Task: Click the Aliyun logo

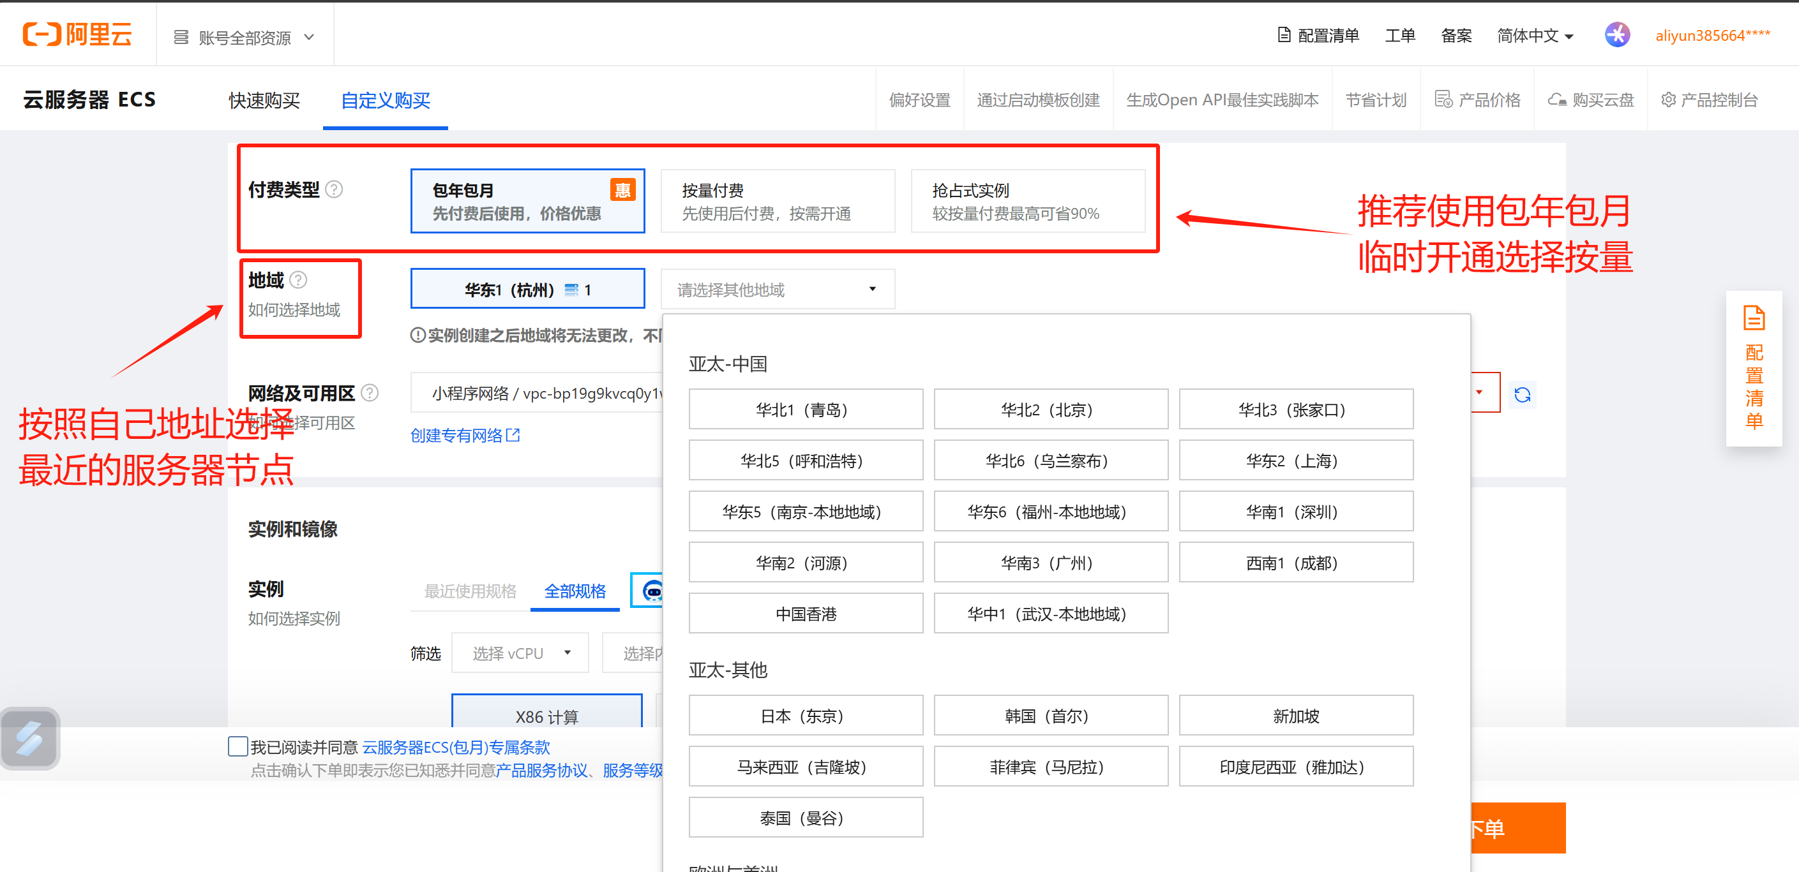Action: (x=77, y=34)
